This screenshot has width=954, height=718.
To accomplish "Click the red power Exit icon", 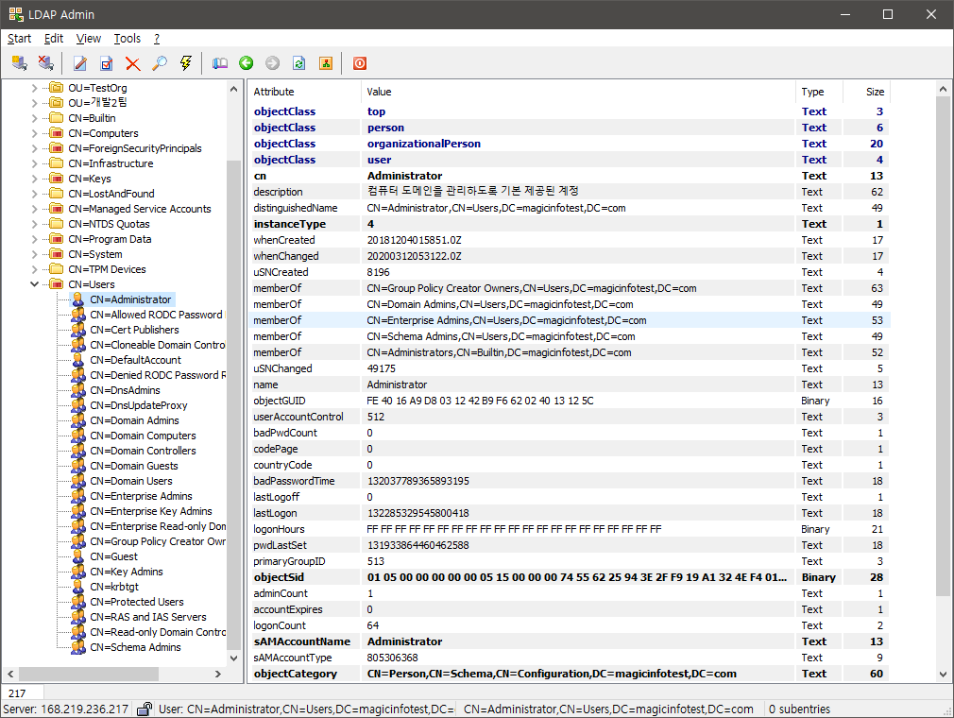I will click(x=359, y=63).
